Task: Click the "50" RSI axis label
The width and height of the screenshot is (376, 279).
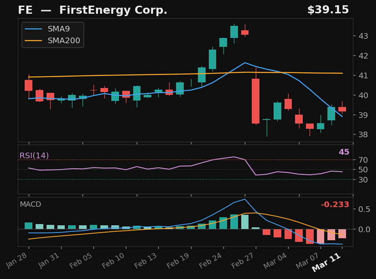Action: coord(363,170)
